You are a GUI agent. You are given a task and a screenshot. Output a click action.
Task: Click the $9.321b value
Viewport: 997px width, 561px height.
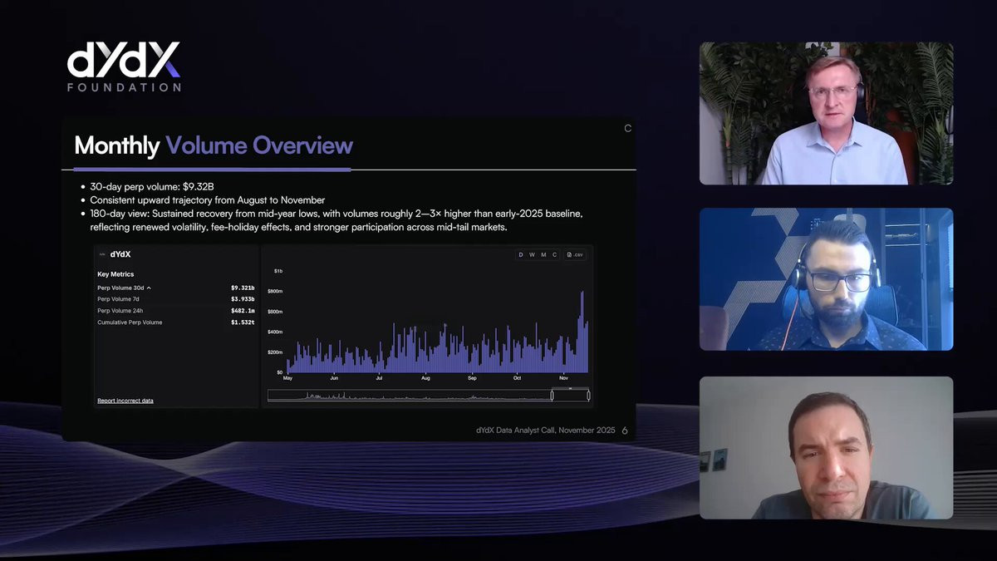coord(243,288)
